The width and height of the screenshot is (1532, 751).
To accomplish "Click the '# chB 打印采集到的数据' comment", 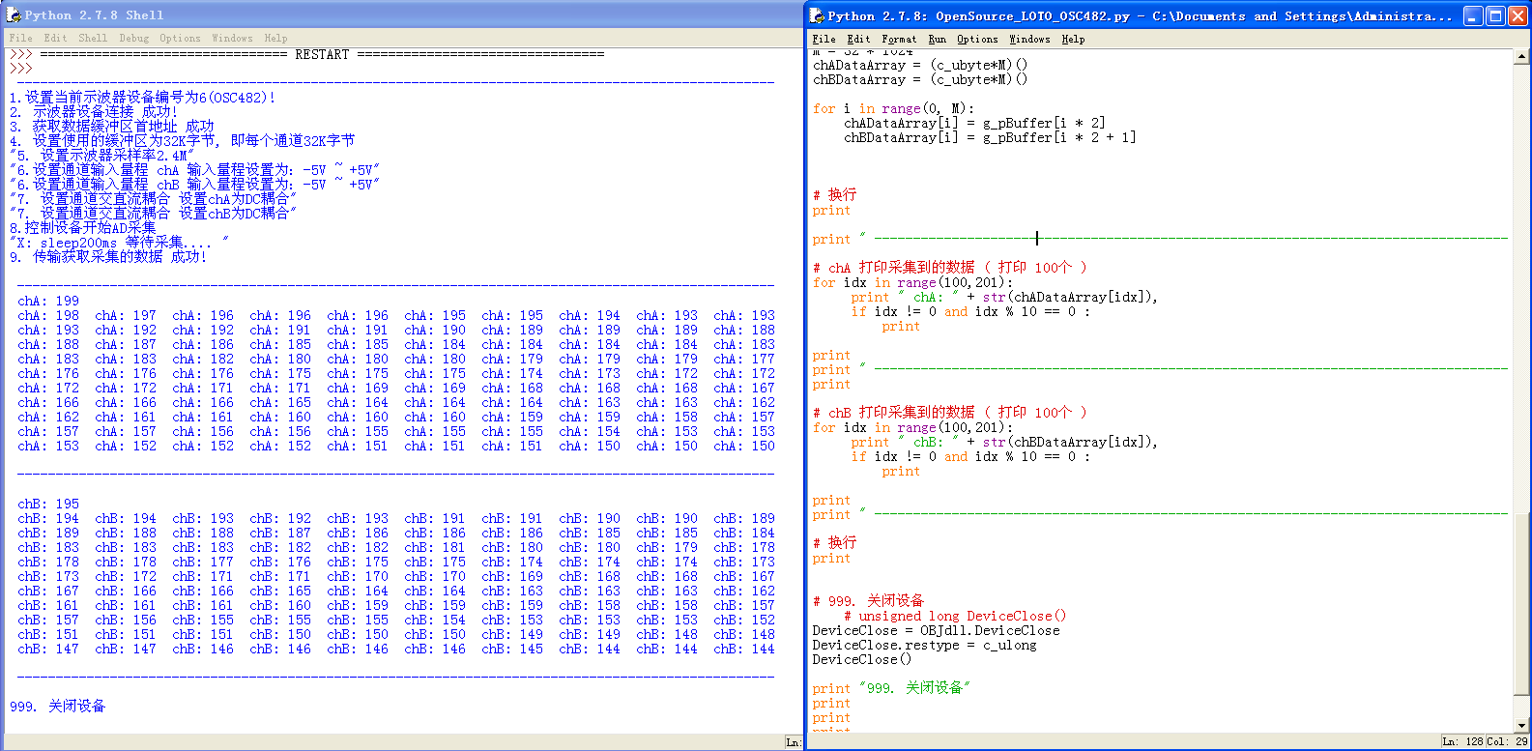I will tap(949, 413).
